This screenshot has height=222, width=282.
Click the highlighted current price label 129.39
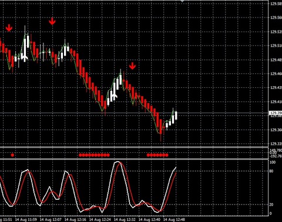(x=276, y=113)
